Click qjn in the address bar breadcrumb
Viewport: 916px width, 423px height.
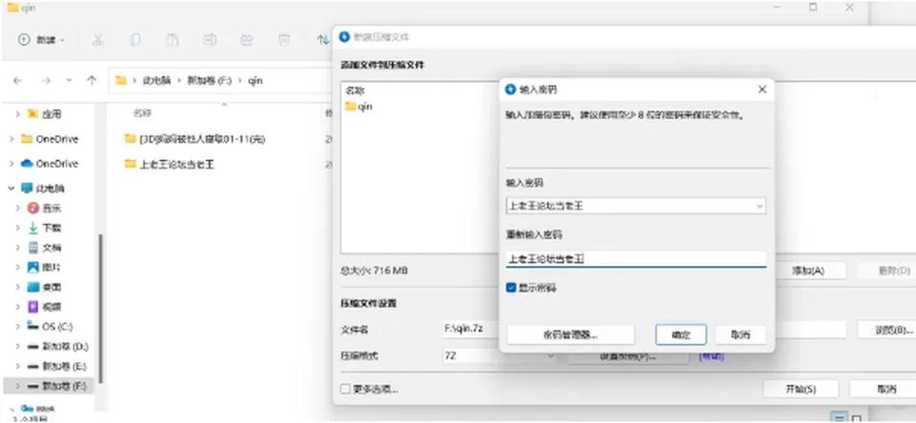click(x=256, y=81)
